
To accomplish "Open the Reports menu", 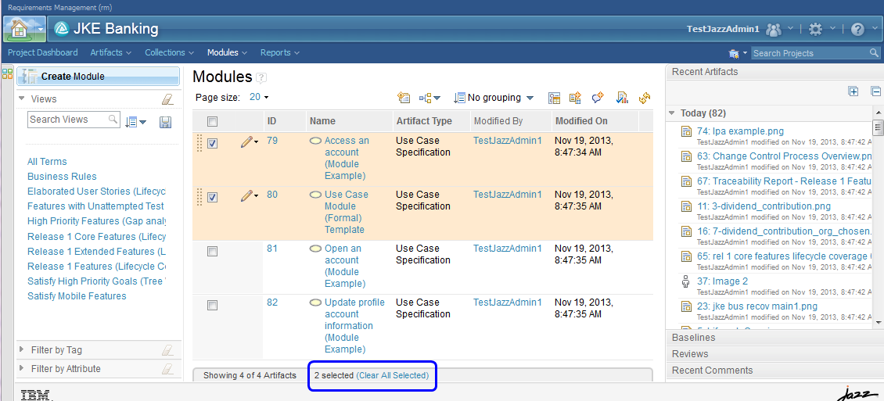I will click(x=279, y=52).
